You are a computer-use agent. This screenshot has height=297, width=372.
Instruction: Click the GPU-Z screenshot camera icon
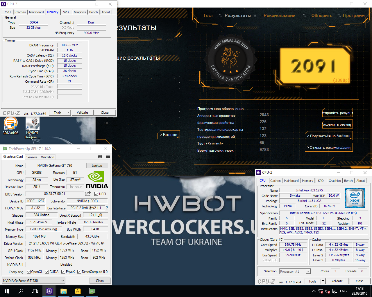coord(100,156)
